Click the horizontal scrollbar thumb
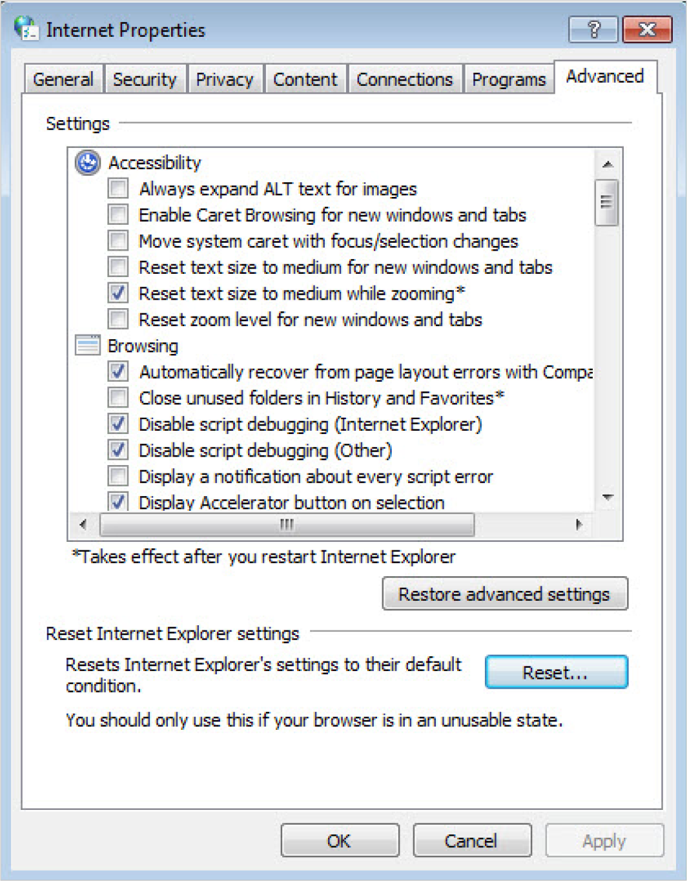Viewport: 687px width, 881px height. pyautogui.click(x=287, y=524)
